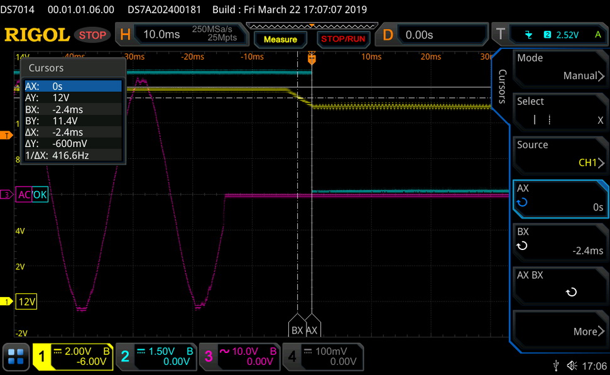Click the cyan OK label

[40, 195]
